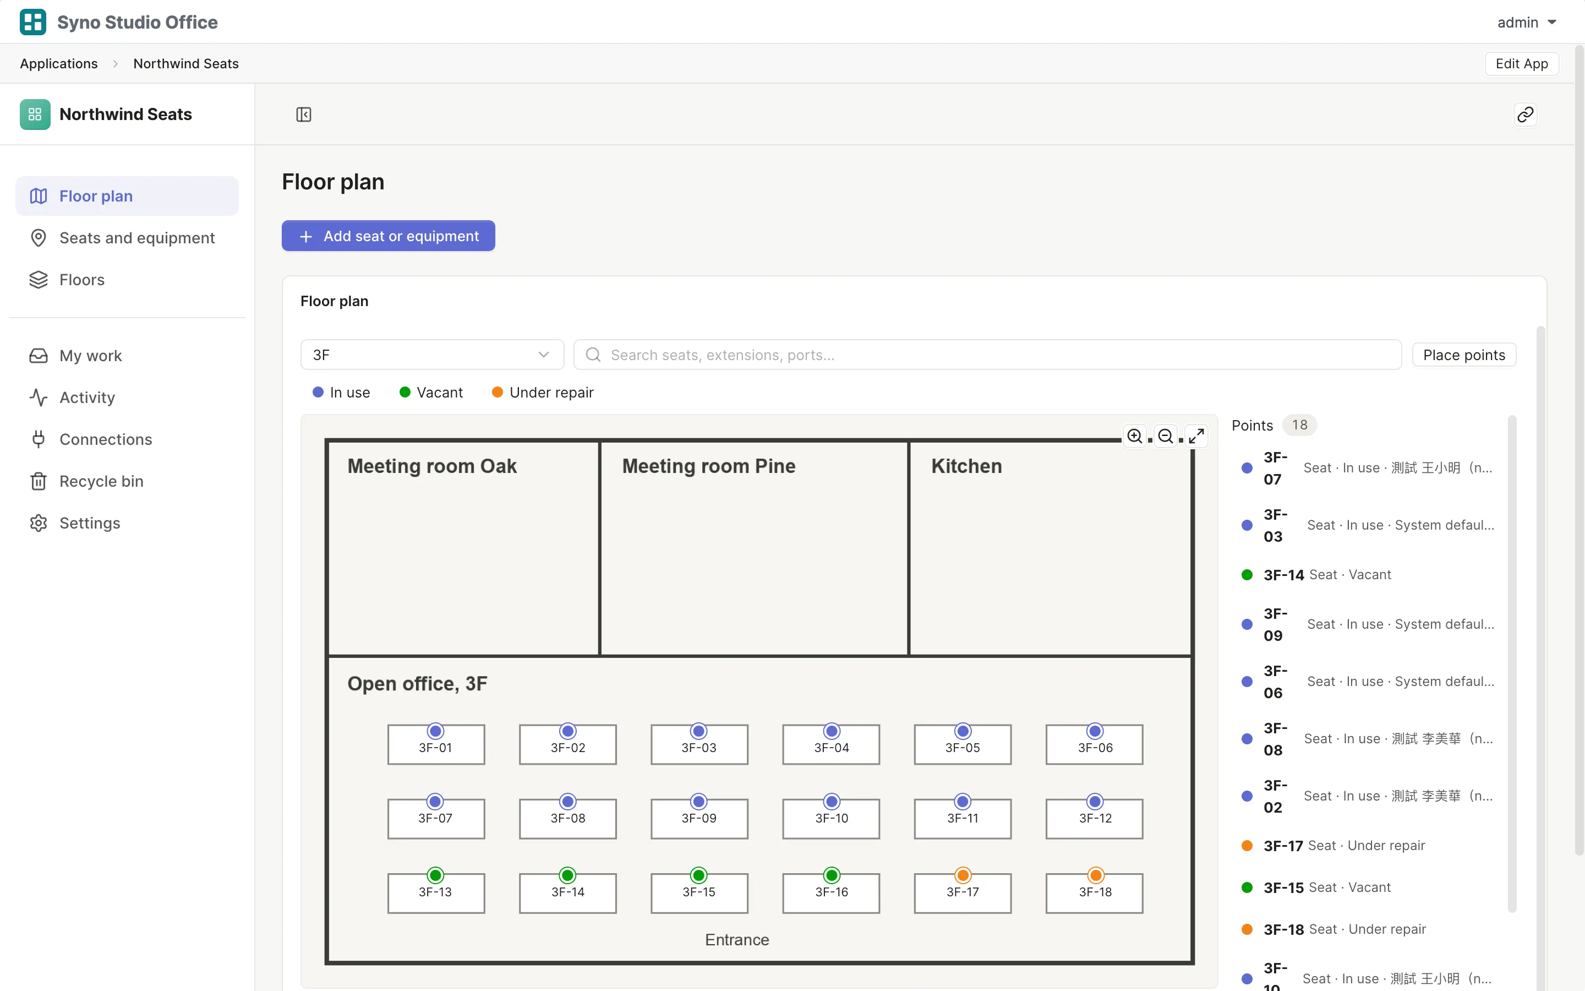The height and width of the screenshot is (991, 1585).
Task: Select seat marker 3F-01 on the map
Action: coord(435,731)
